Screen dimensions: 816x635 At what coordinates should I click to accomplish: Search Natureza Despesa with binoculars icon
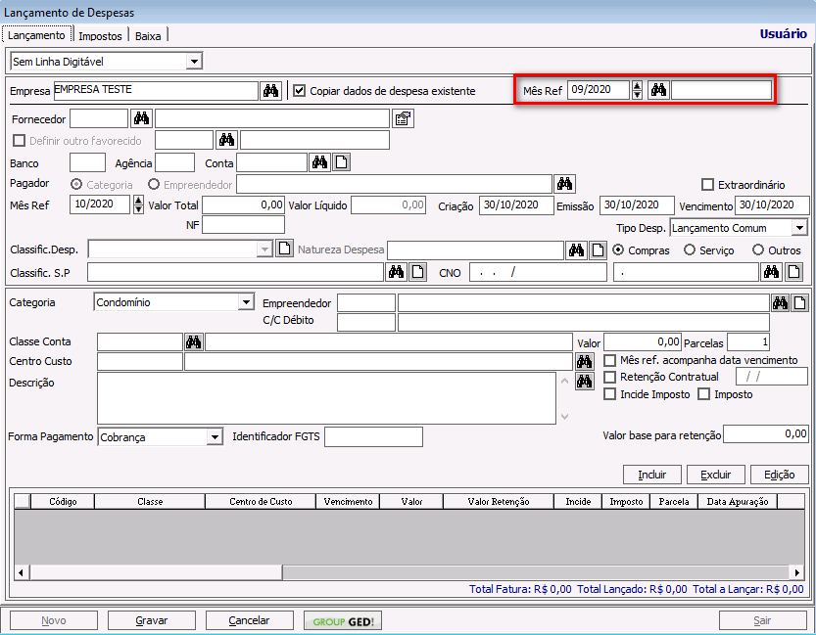tap(577, 250)
